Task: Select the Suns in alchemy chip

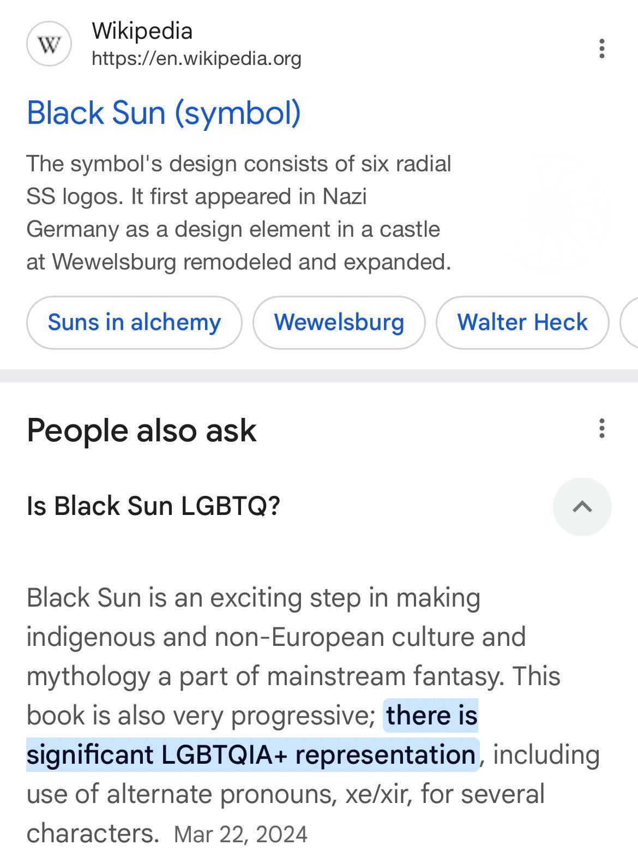Action: click(x=134, y=322)
